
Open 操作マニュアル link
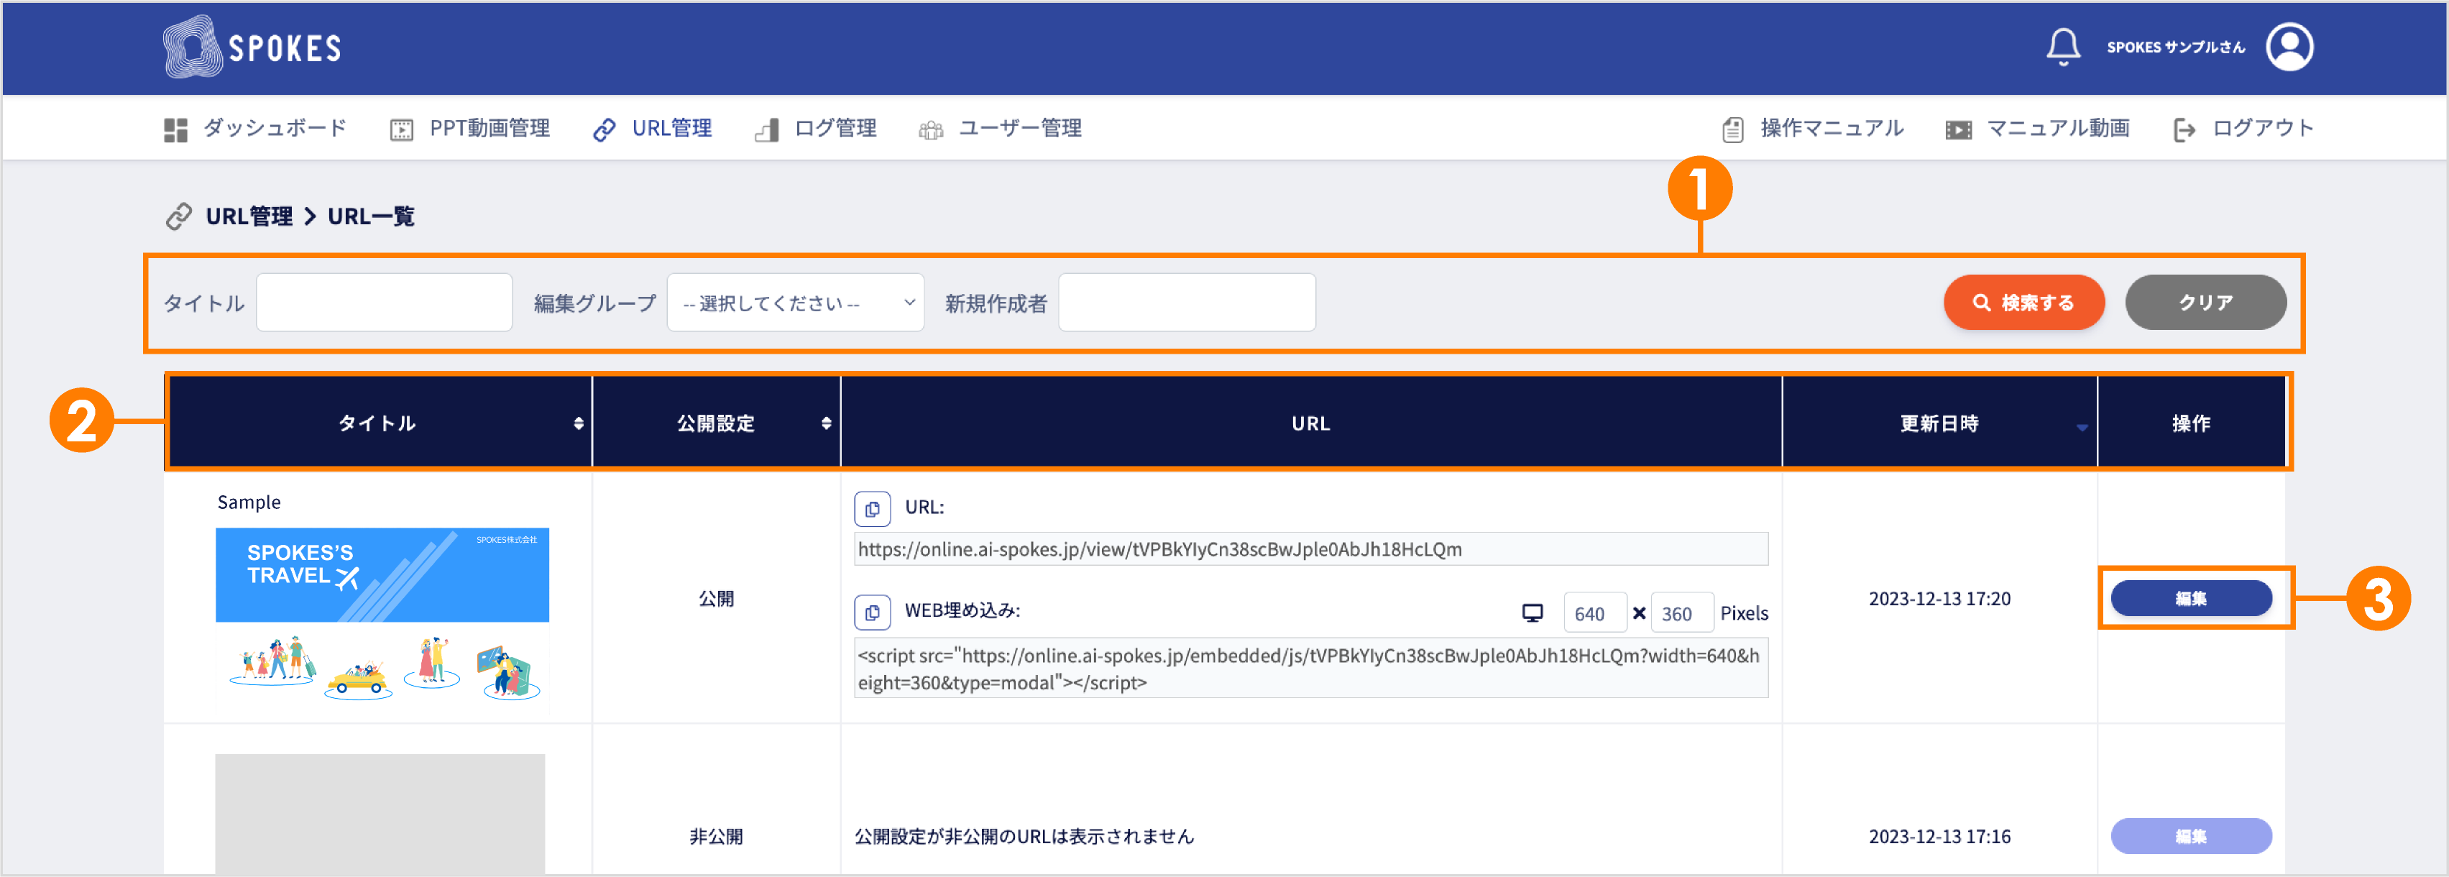coord(1832,129)
